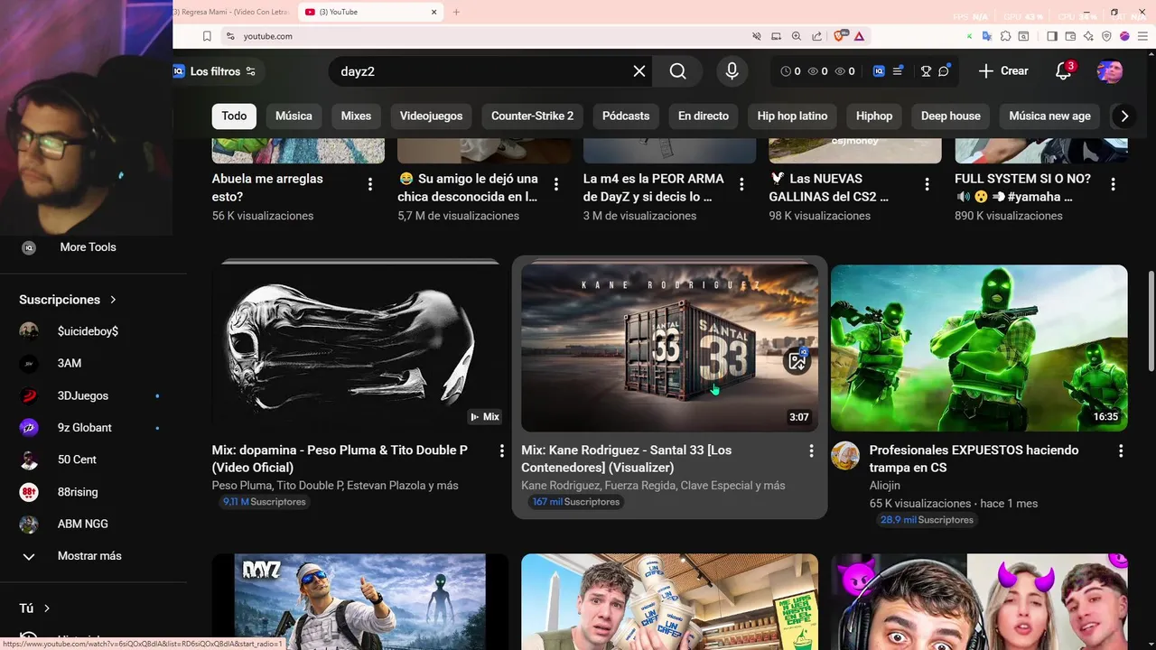
Task: Start voice search with microphone
Action: [732, 71]
